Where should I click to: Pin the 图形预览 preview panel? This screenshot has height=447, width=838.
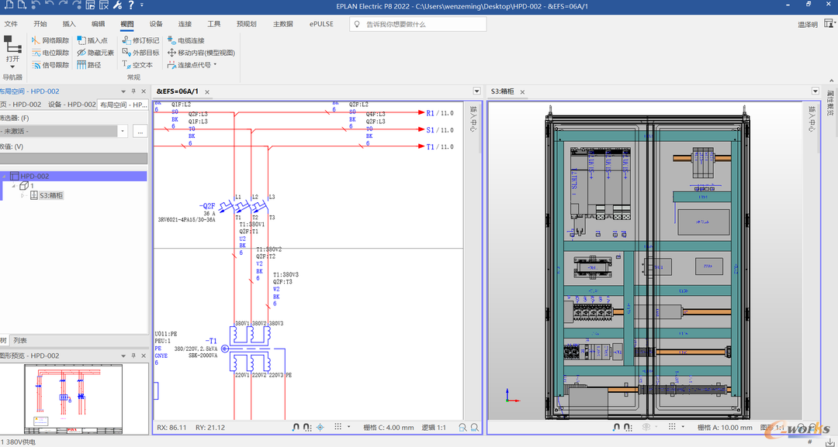pos(133,356)
